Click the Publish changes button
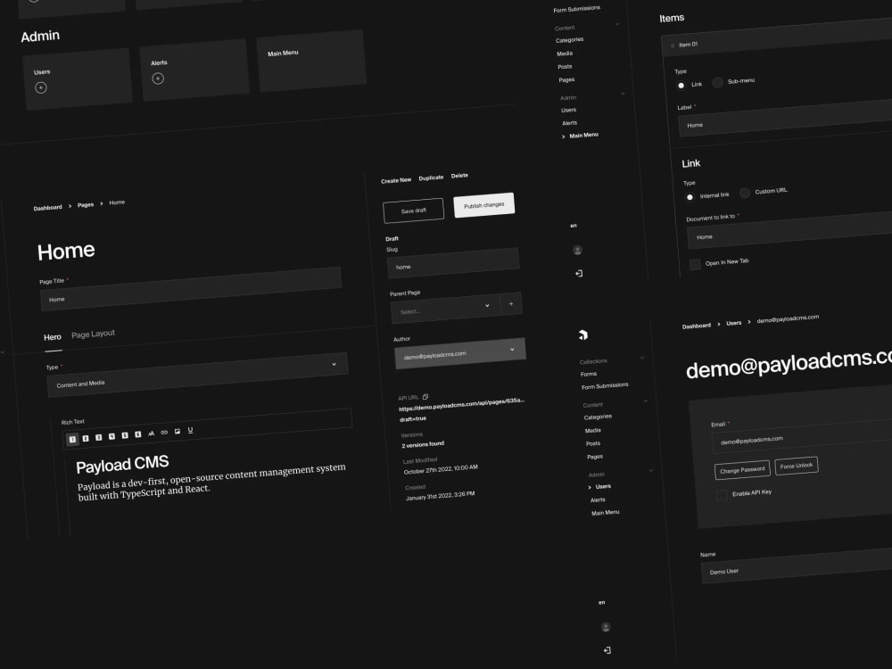This screenshot has width=892, height=669. tap(483, 204)
